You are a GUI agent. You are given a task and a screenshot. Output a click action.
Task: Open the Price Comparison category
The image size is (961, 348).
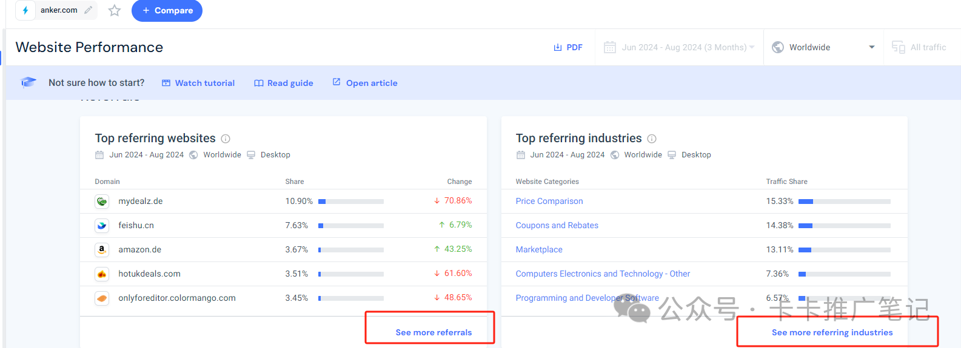click(549, 201)
